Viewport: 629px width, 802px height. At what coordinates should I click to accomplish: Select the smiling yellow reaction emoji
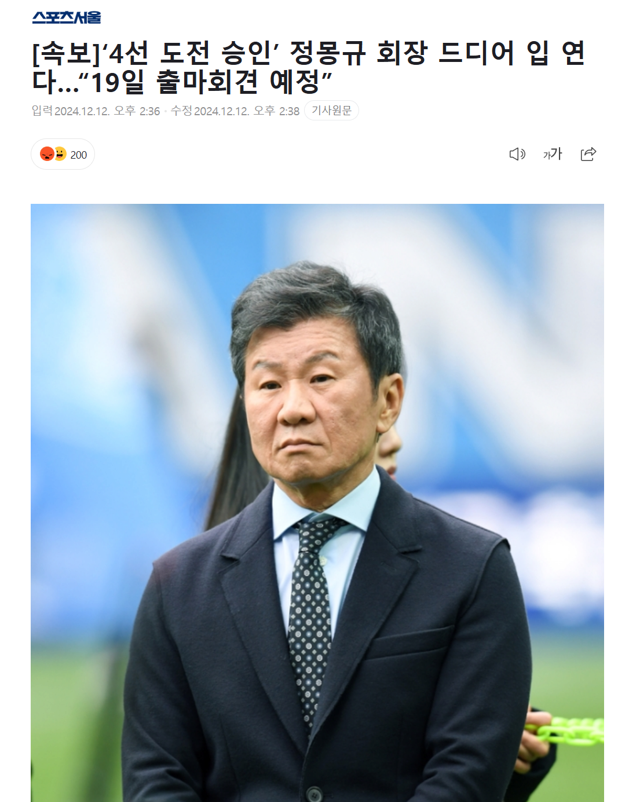[60, 154]
